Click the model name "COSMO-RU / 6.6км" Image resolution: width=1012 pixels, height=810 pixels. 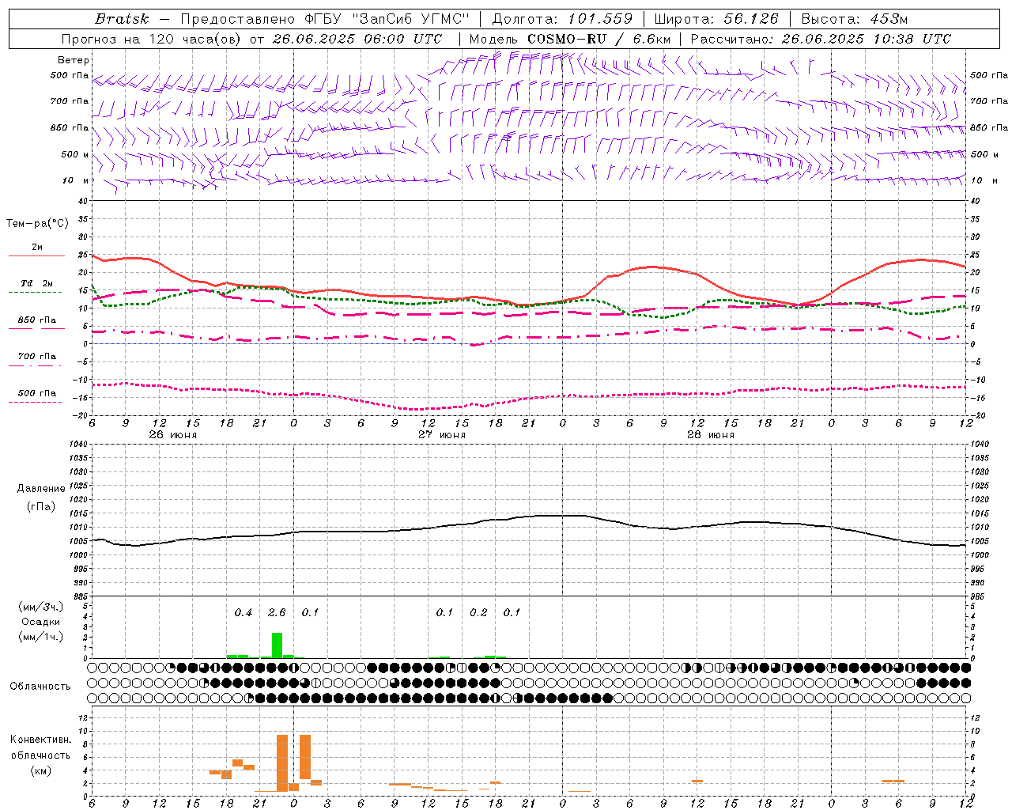[599, 39]
